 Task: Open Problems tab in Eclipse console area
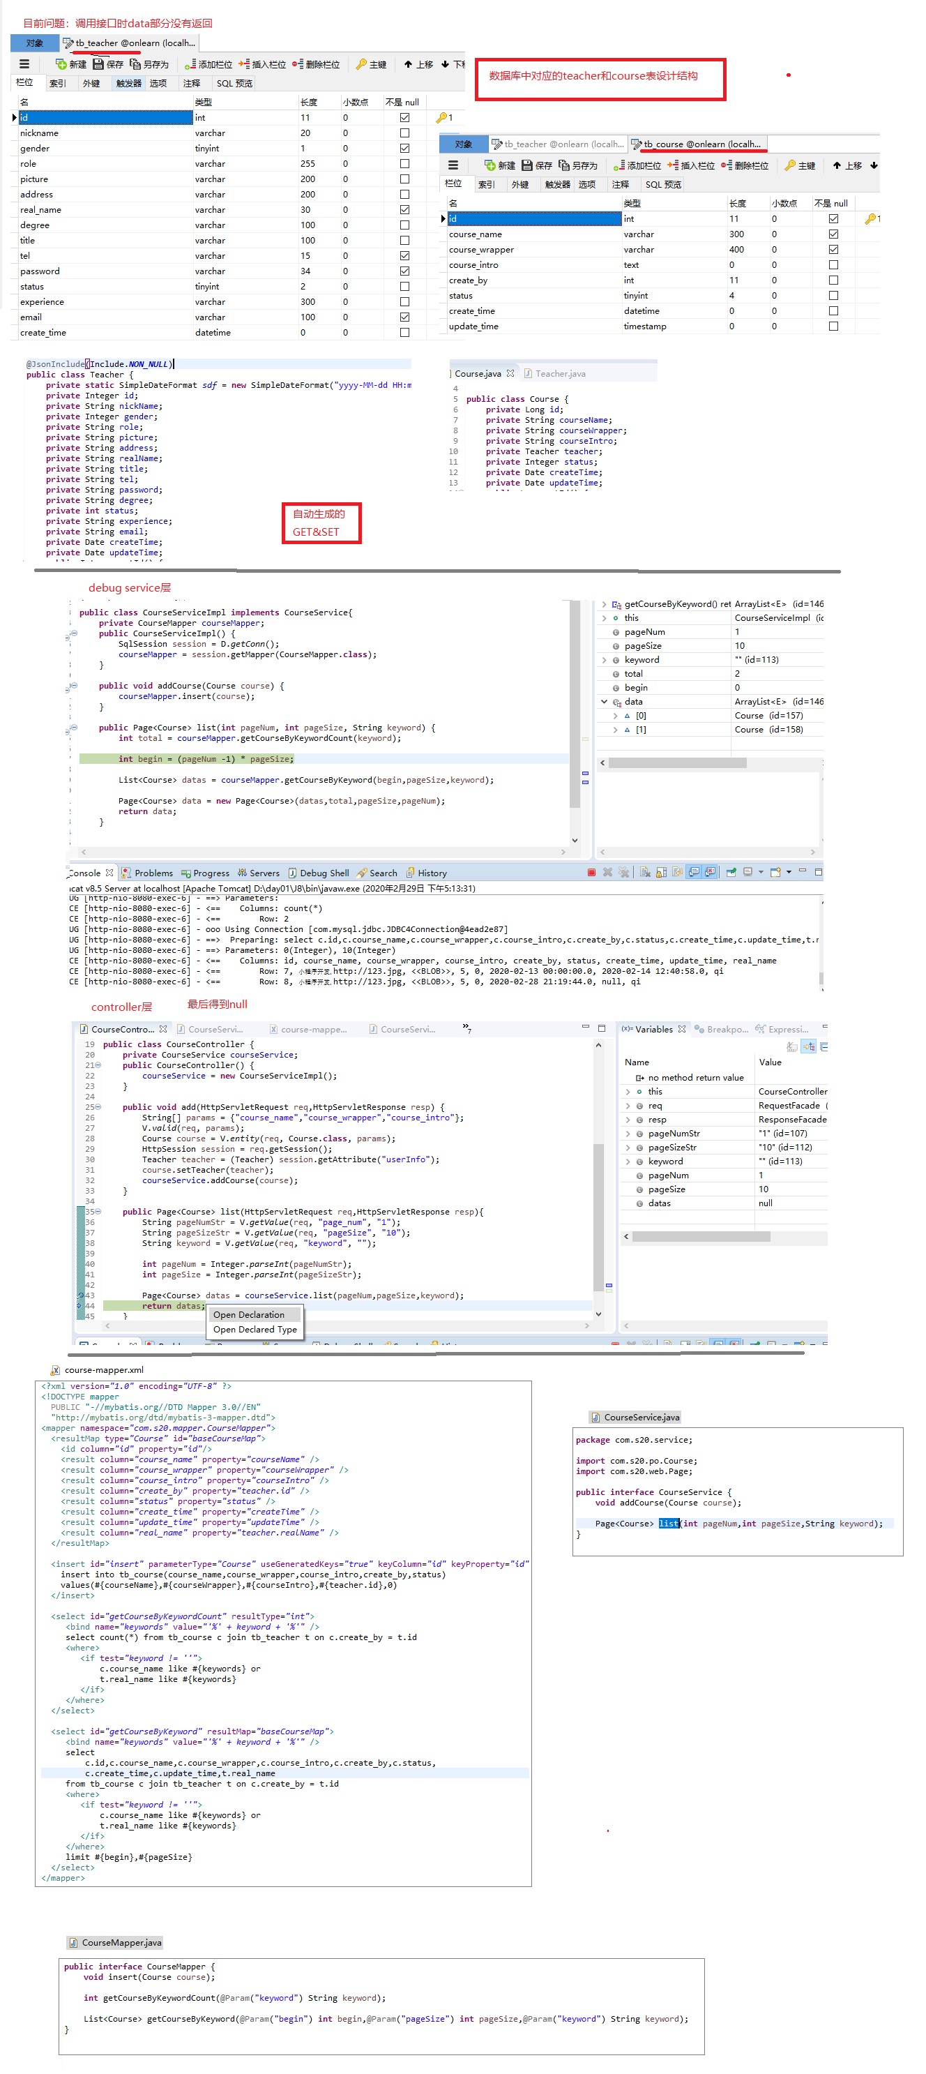(x=147, y=873)
